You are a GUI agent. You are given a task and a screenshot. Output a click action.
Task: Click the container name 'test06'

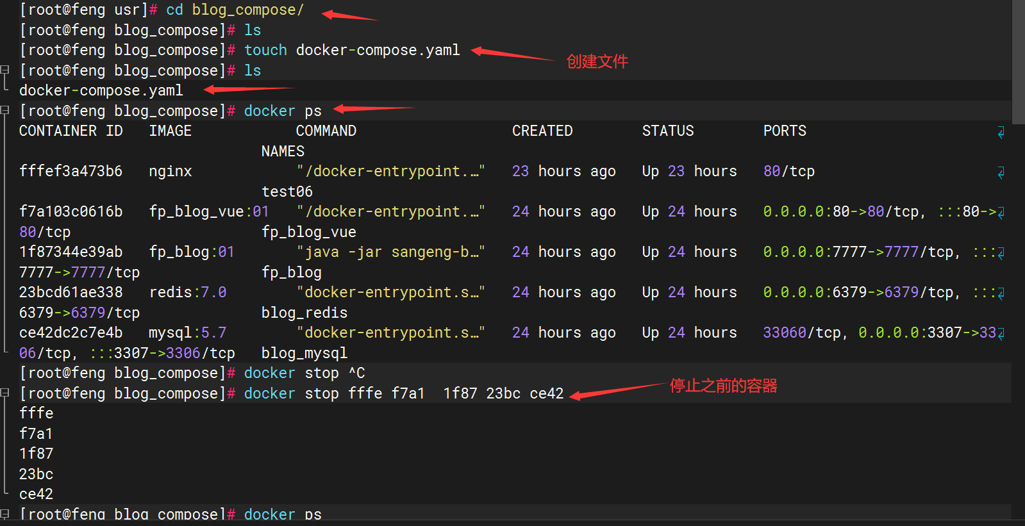(287, 192)
